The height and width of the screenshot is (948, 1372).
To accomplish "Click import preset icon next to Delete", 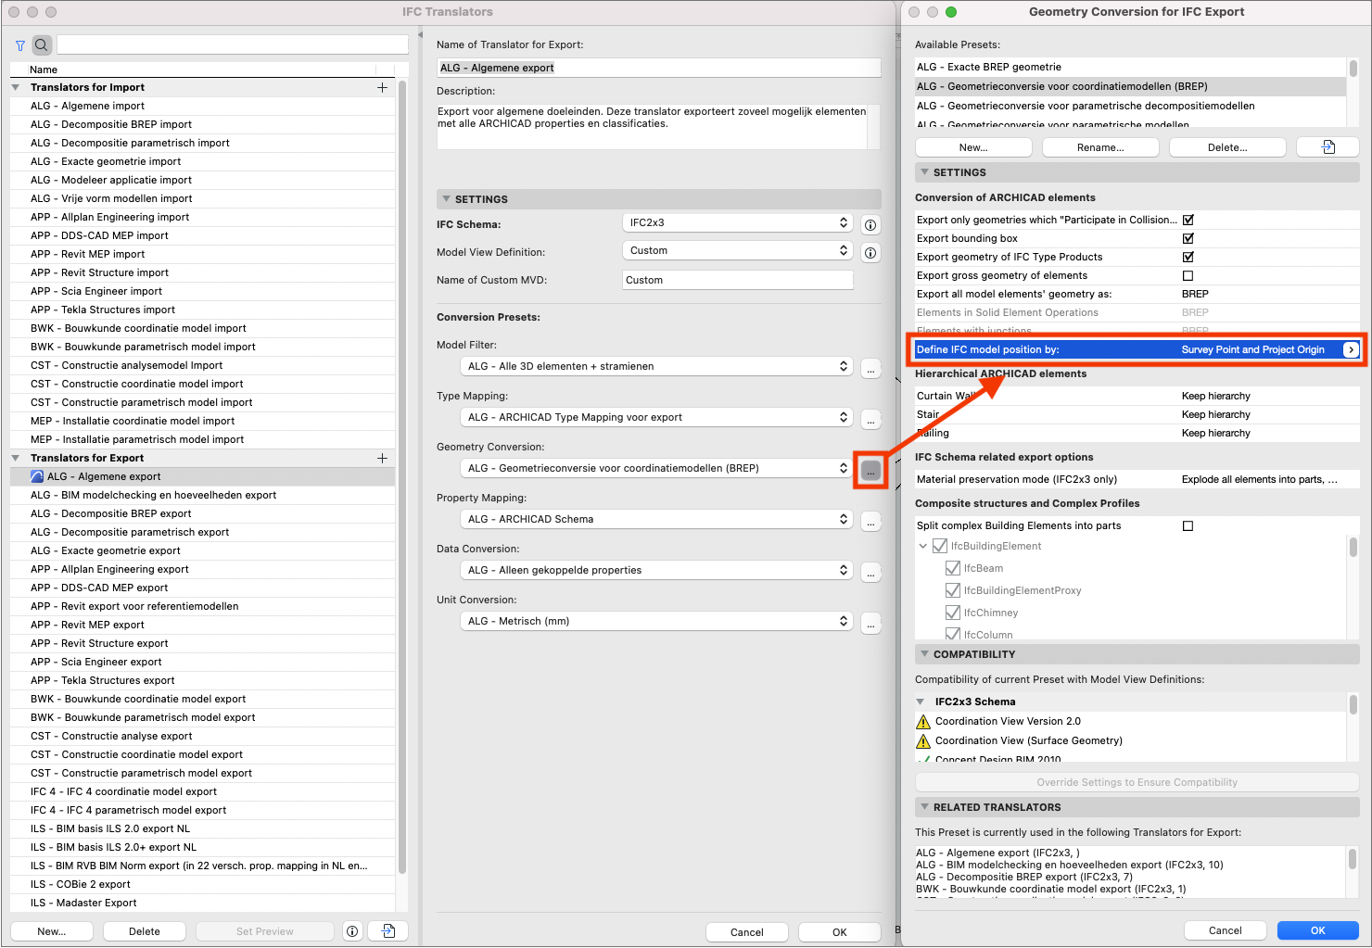I will pos(1328,147).
